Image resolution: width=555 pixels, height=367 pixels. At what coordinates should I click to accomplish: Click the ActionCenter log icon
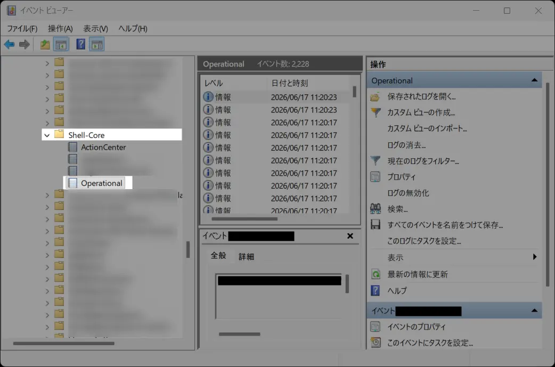(72, 147)
